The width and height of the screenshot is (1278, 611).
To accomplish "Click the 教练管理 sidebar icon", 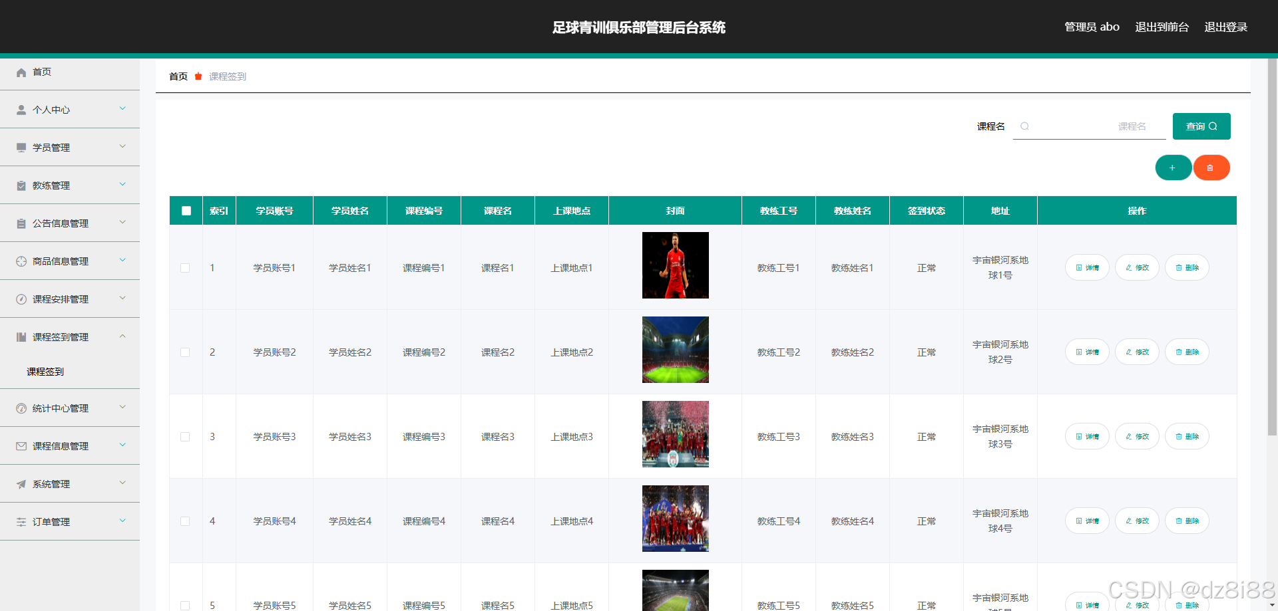I will 21,185.
